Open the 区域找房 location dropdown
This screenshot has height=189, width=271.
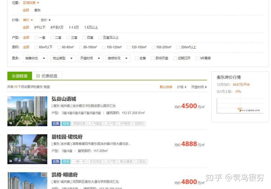pos(31,3)
